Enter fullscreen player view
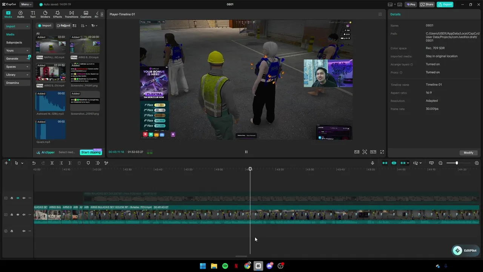This screenshot has height=272, width=483. pyautogui.click(x=382, y=152)
